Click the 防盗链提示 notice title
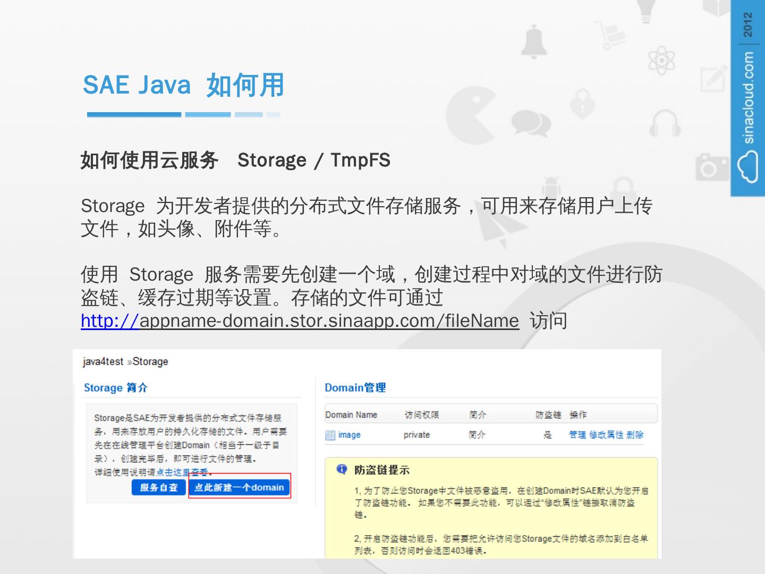 click(x=382, y=470)
